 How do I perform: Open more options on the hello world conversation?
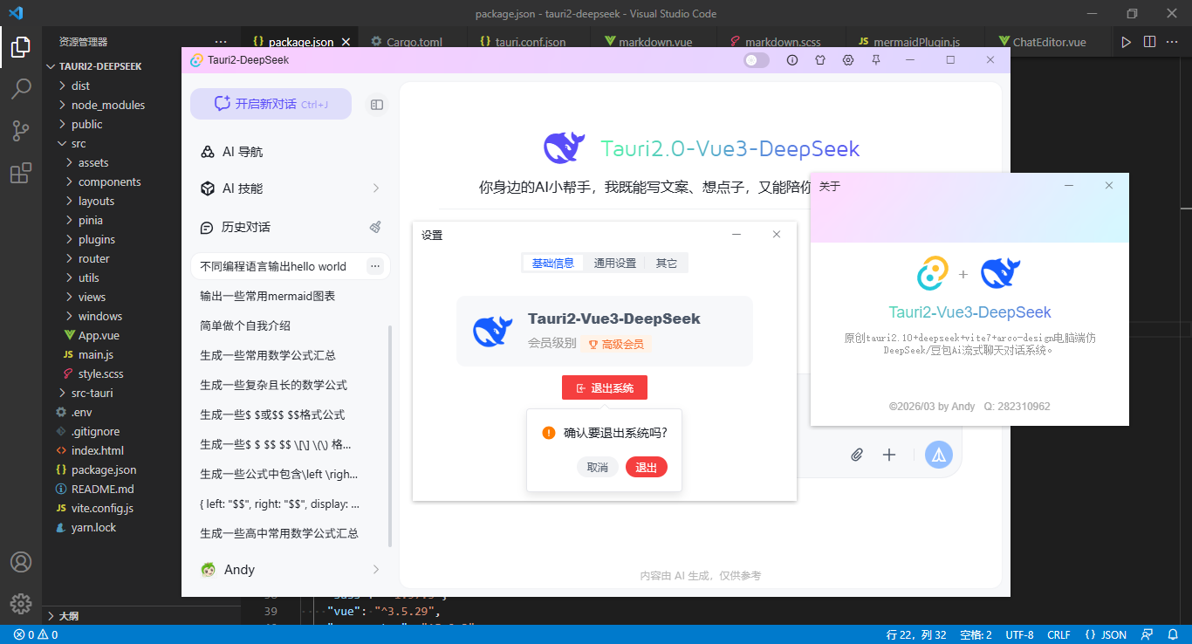click(374, 266)
